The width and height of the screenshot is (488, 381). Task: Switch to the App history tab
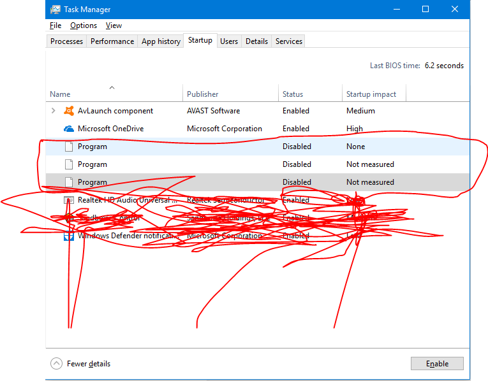[x=161, y=41]
